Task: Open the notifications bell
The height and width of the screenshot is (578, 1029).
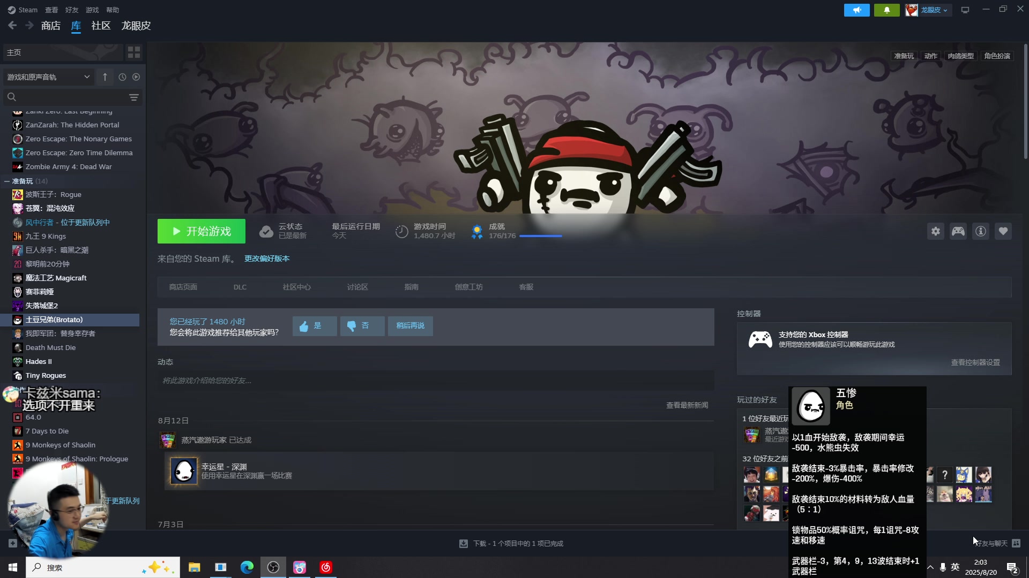Action: coord(886,10)
